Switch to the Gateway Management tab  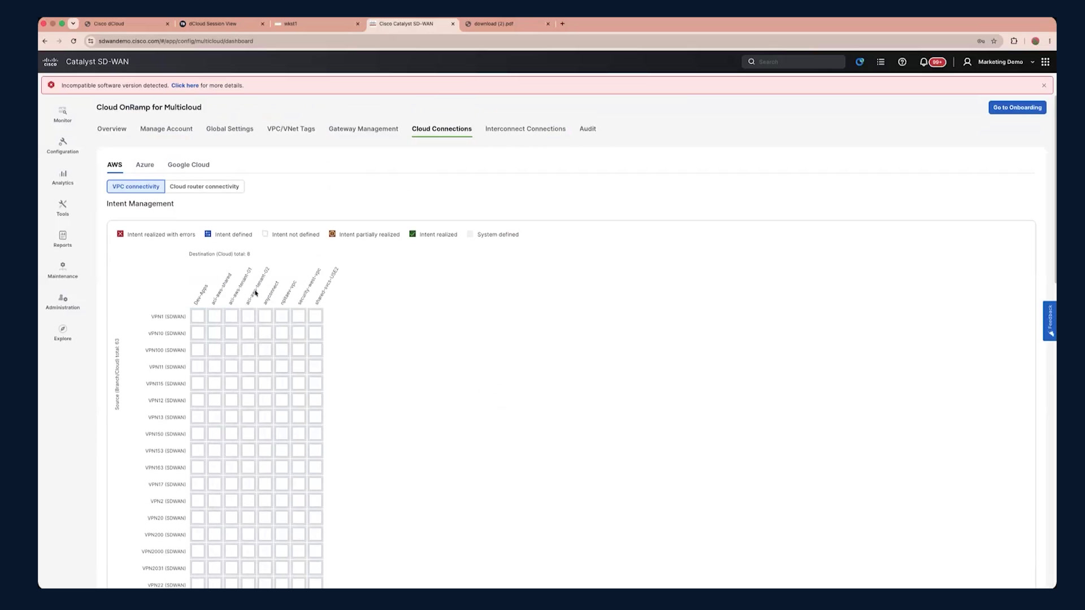tap(363, 129)
